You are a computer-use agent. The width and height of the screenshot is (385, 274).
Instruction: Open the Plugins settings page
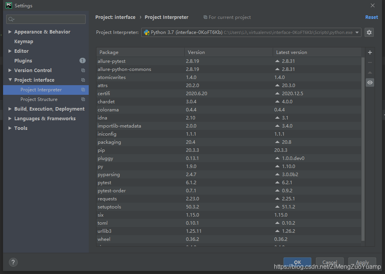pyautogui.click(x=23, y=61)
